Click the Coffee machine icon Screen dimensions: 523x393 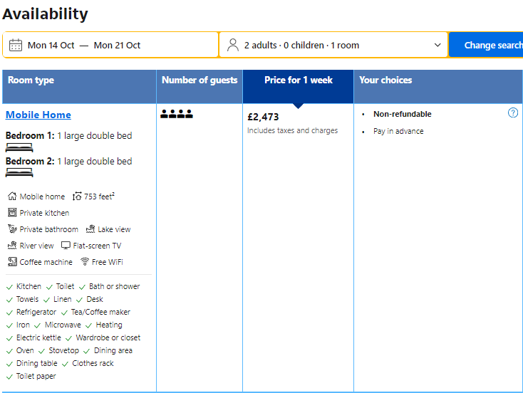coord(12,262)
